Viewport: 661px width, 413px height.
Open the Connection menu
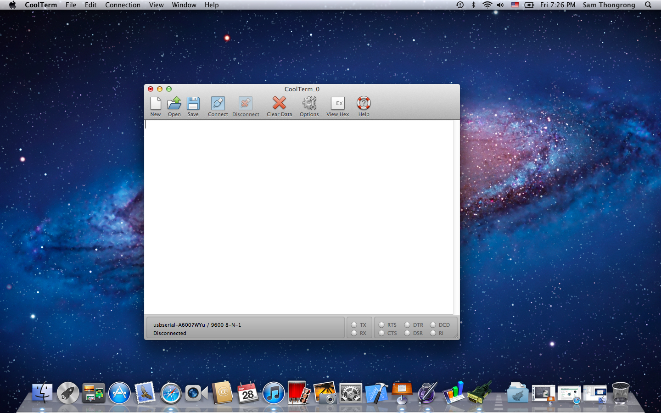123,5
